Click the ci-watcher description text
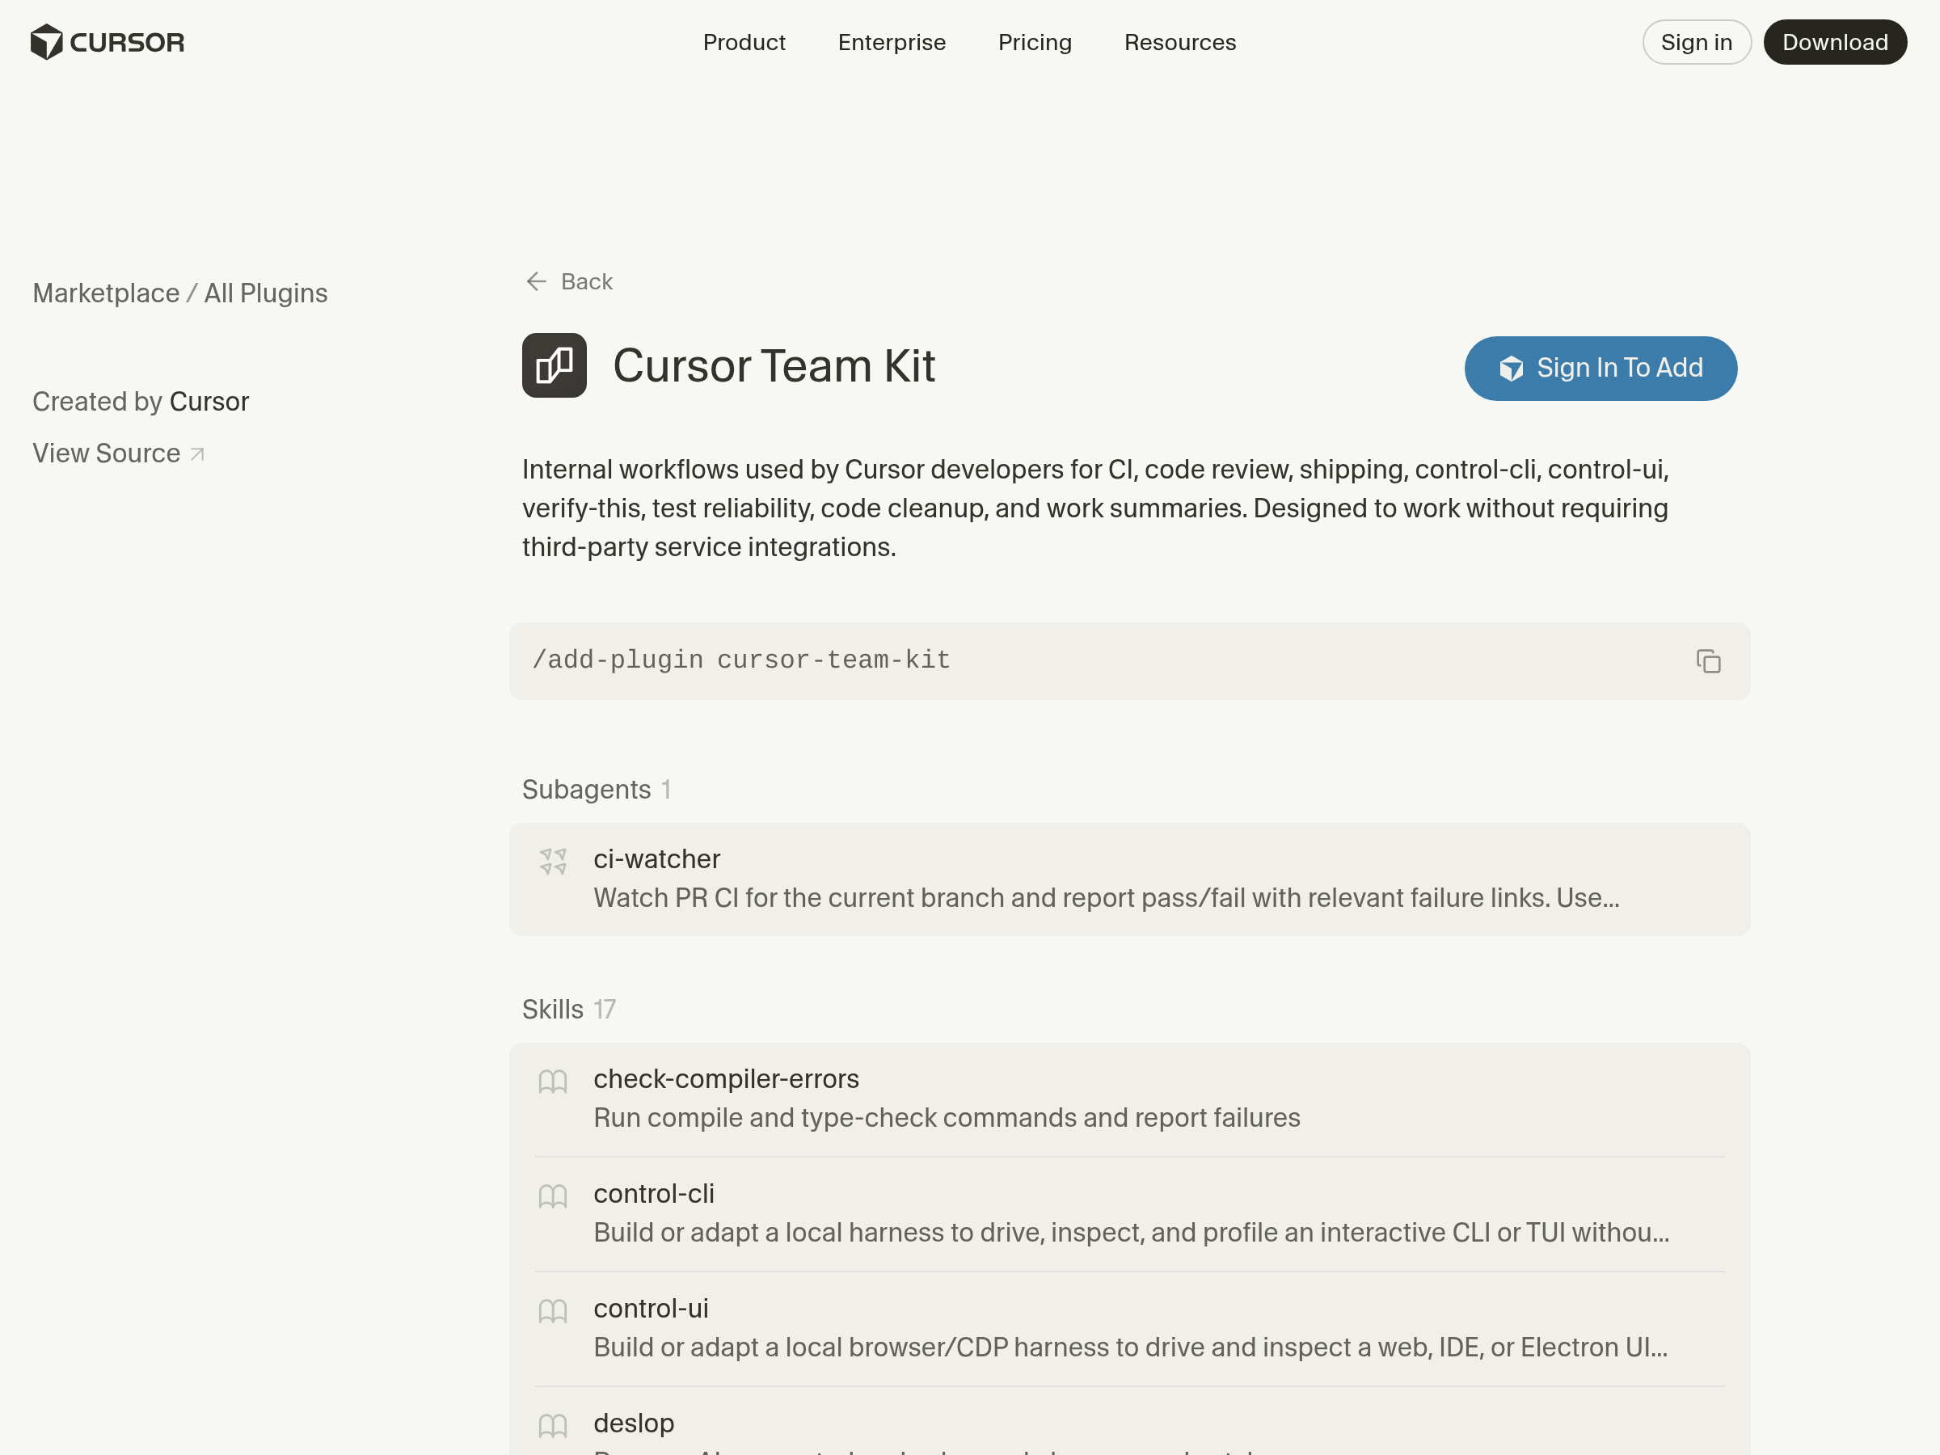The image size is (1940, 1455). coord(1106,898)
